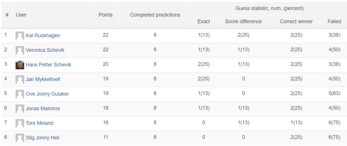Click Veronica Schevik's avatar placeholder
Viewport: 347px width, 146px height.
[x=20, y=50]
